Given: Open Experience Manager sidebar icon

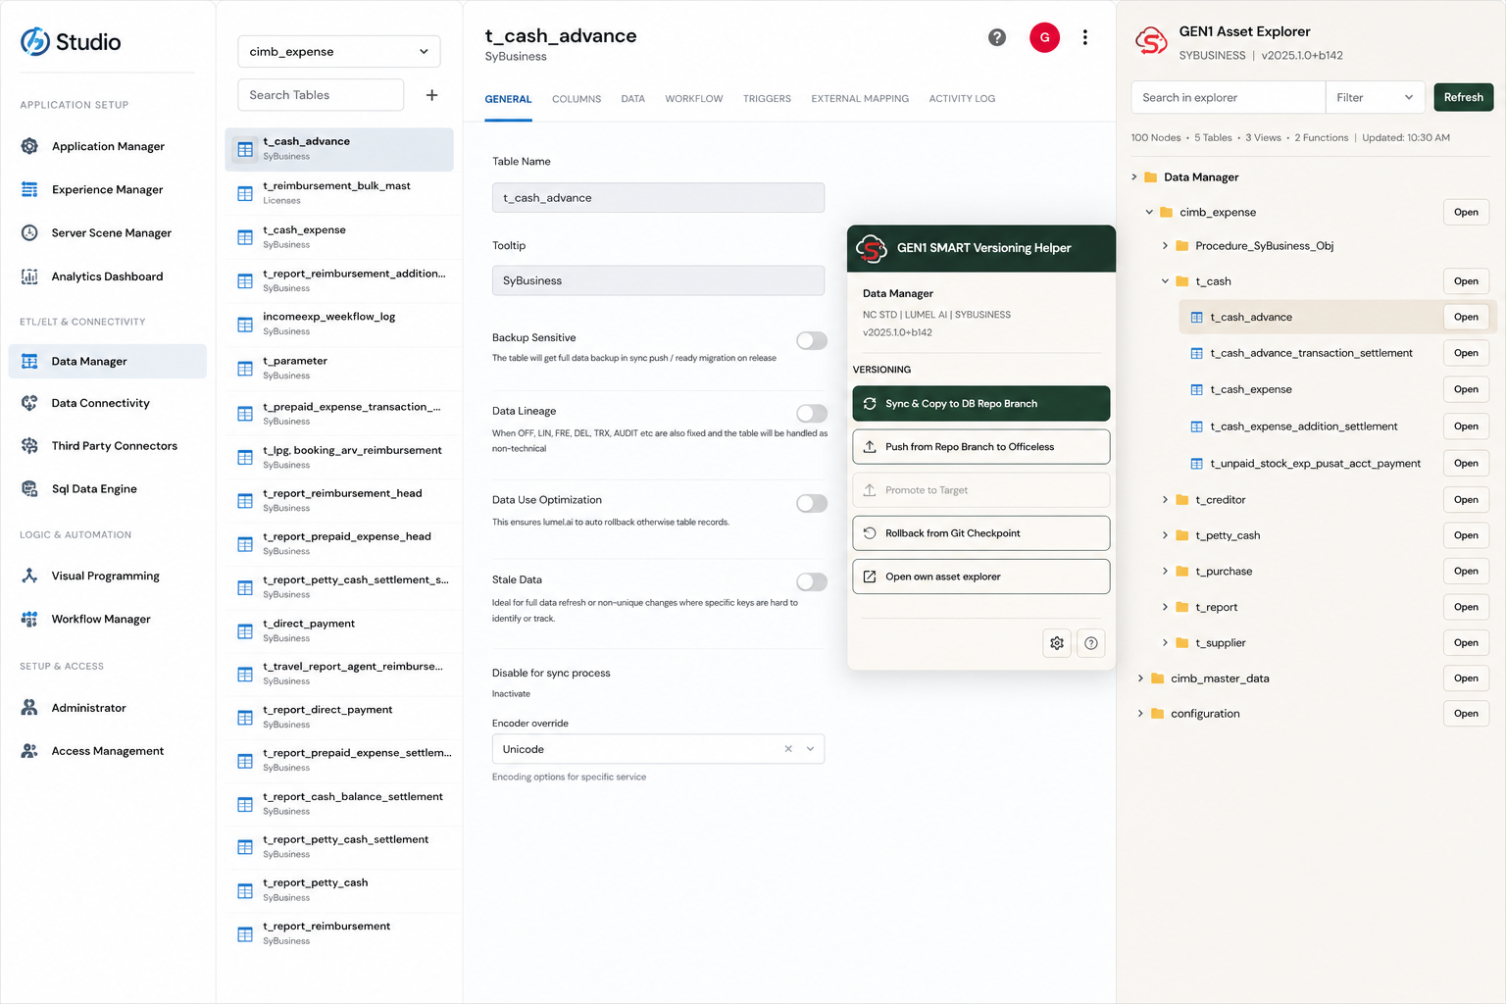Looking at the screenshot, I should [29, 189].
